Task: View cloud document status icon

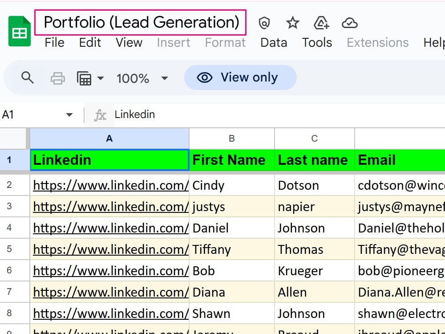Action: click(x=350, y=23)
